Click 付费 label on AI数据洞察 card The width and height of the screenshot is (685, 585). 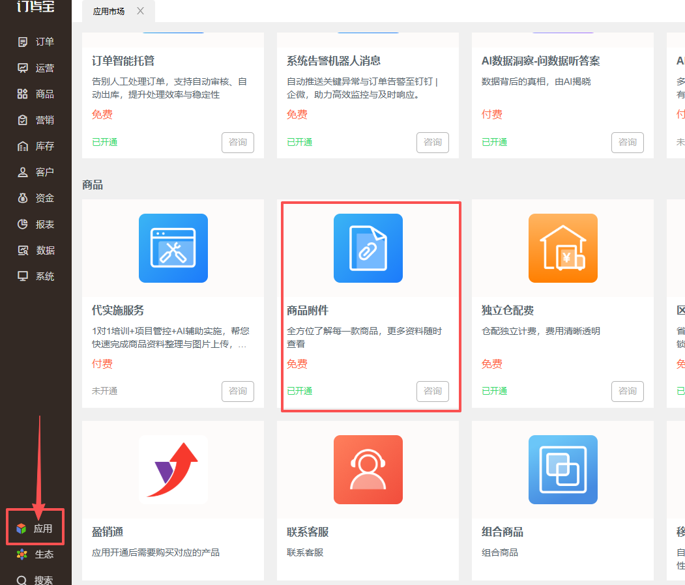click(492, 115)
